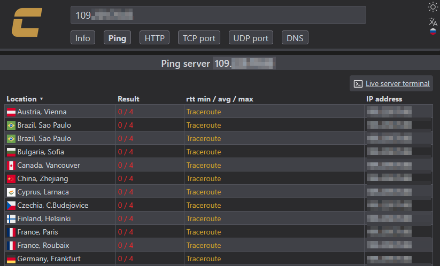The image size is (440, 266).
Task: Sort by Location column dropdown arrow
Action: (x=41, y=99)
